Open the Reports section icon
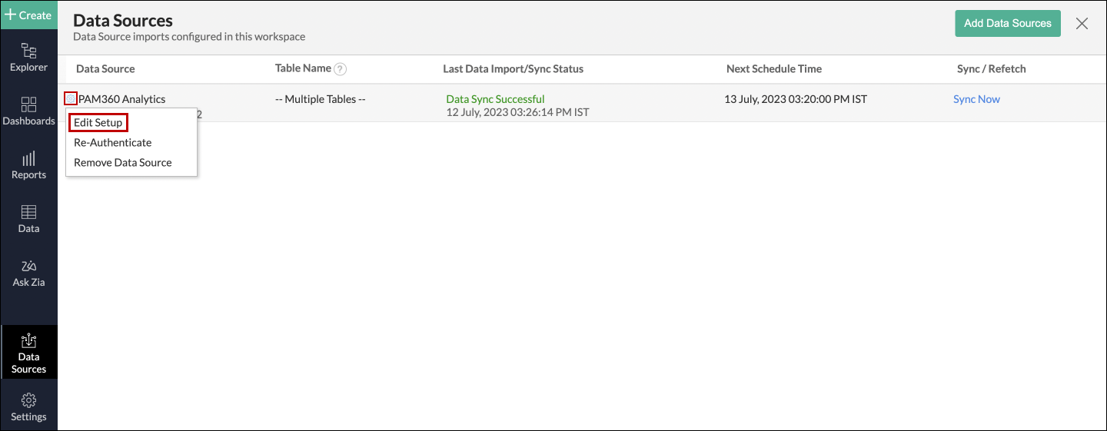 tap(28, 159)
